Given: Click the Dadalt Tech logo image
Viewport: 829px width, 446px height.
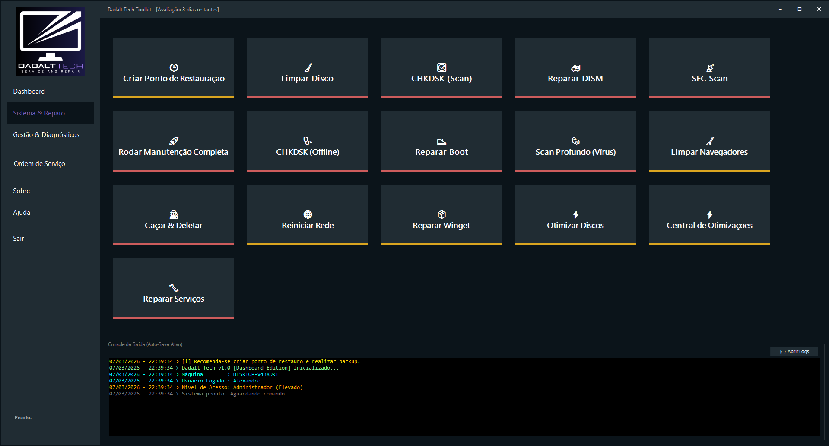Looking at the screenshot, I should tap(51, 42).
